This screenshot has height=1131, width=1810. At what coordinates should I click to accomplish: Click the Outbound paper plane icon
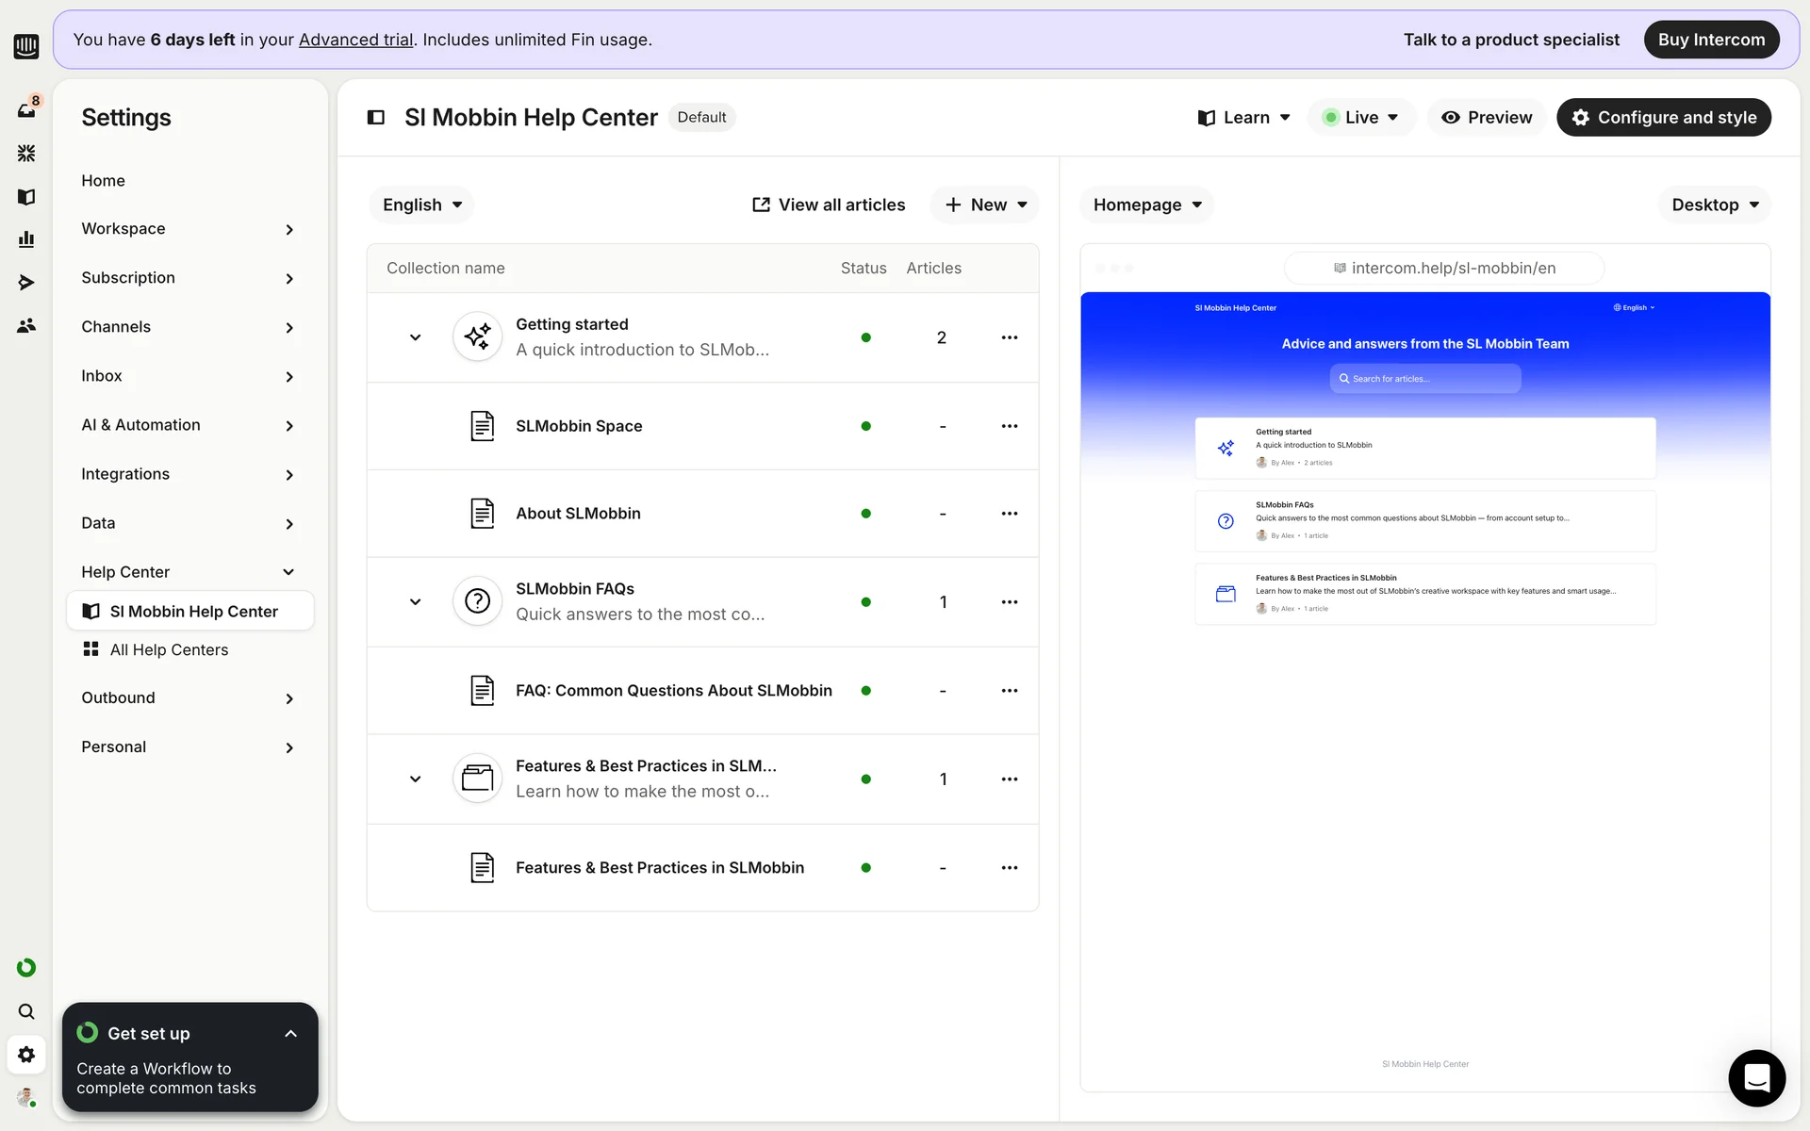pos(26,283)
